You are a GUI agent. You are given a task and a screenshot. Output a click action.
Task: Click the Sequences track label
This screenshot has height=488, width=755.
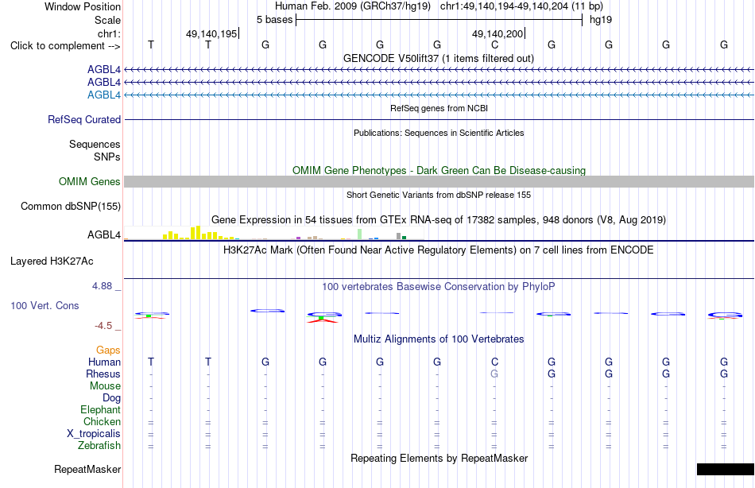point(95,144)
